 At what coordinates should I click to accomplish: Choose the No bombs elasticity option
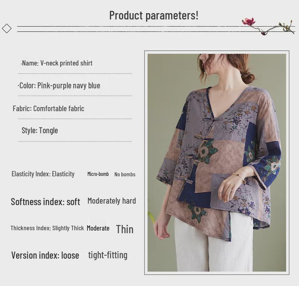point(125,174)
